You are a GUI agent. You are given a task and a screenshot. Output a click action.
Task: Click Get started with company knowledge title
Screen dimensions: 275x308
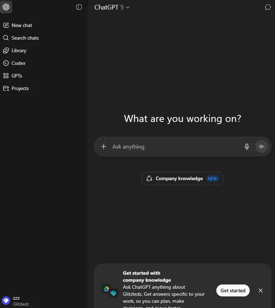coord(147,276)
